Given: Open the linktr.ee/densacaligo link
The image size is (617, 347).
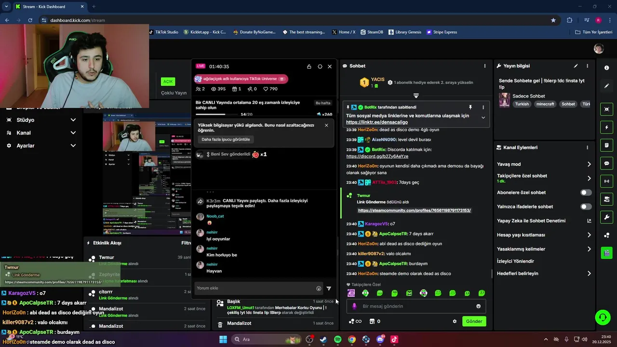Looking at the screenshot, I should point(377,122).
